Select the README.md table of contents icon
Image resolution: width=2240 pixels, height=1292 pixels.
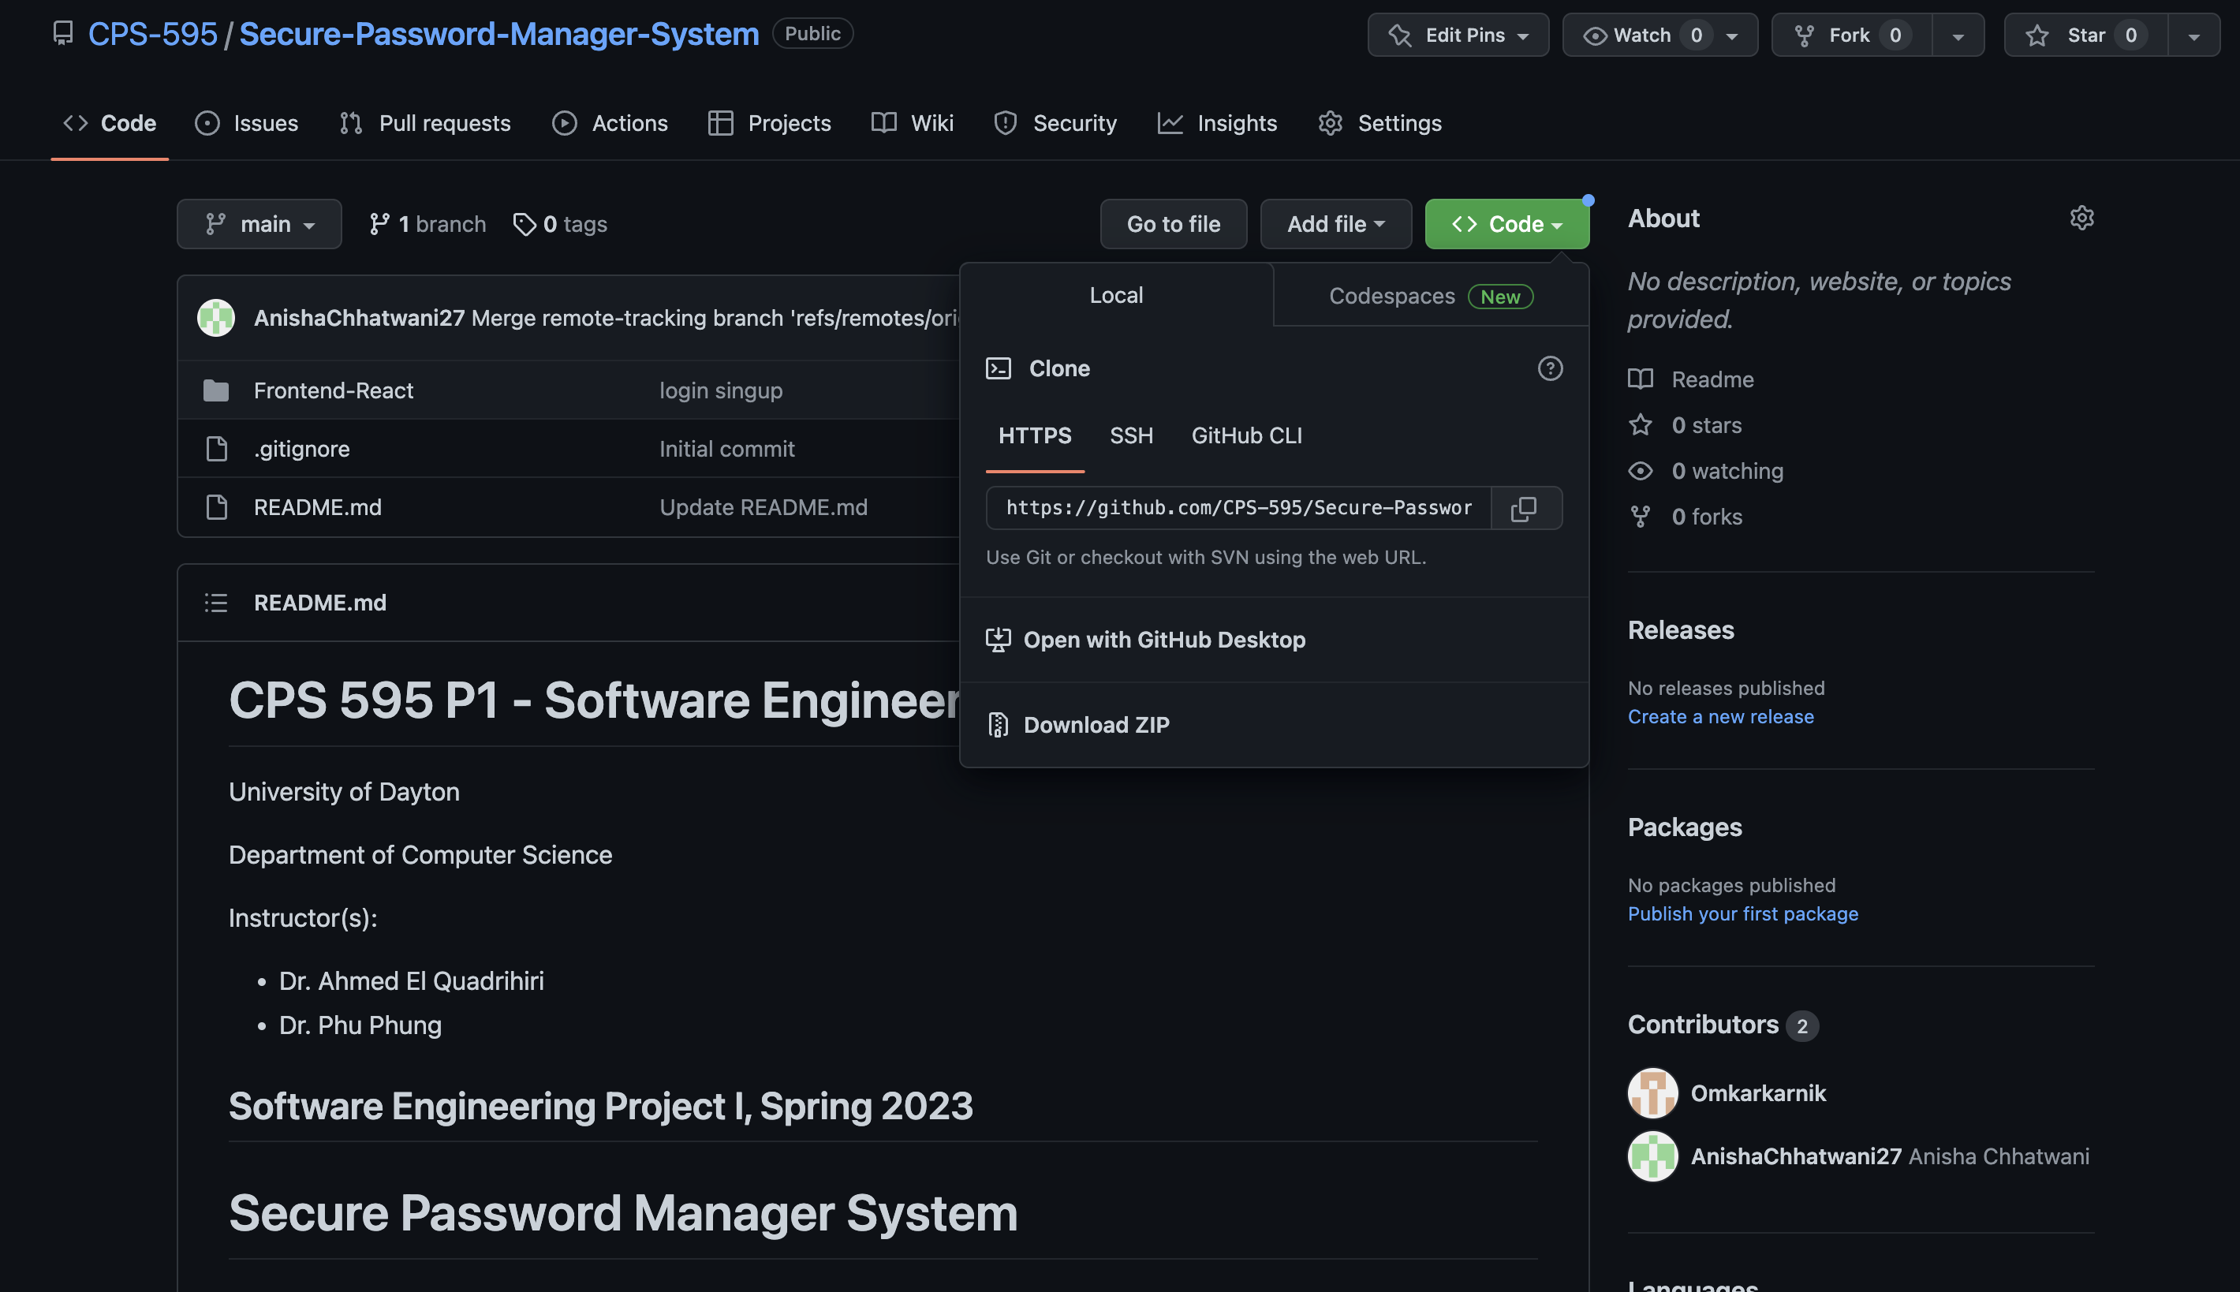click(x=215, y=603)
